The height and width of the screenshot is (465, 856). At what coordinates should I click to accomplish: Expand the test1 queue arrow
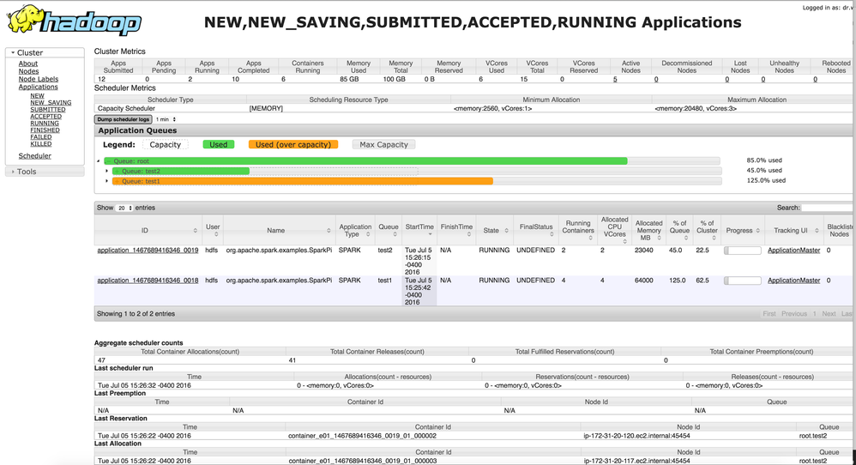pyautogui.click(x=106, y=181)
